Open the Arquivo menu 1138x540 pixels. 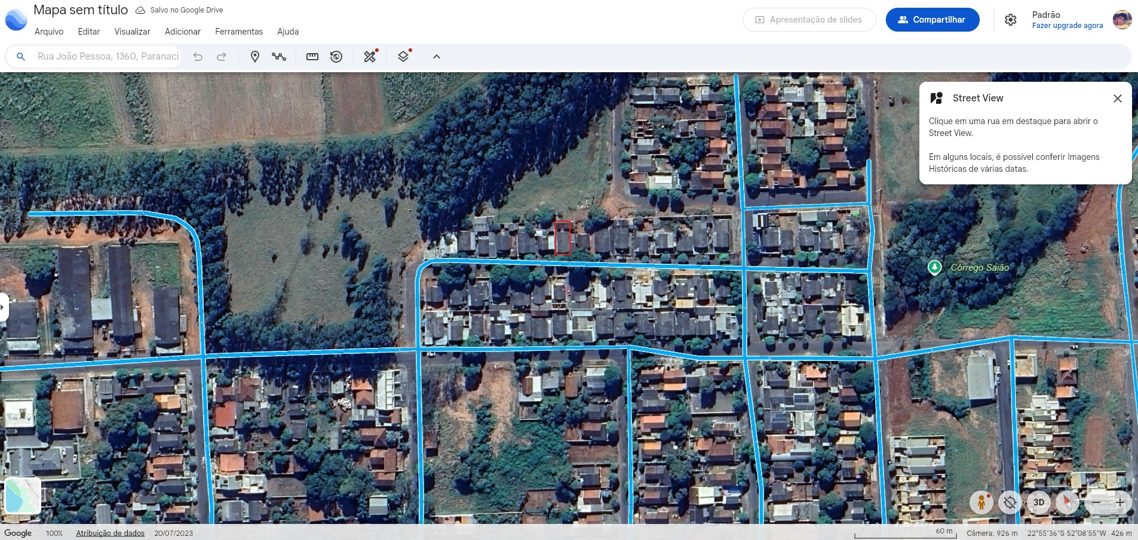click(x=49, y=32)
